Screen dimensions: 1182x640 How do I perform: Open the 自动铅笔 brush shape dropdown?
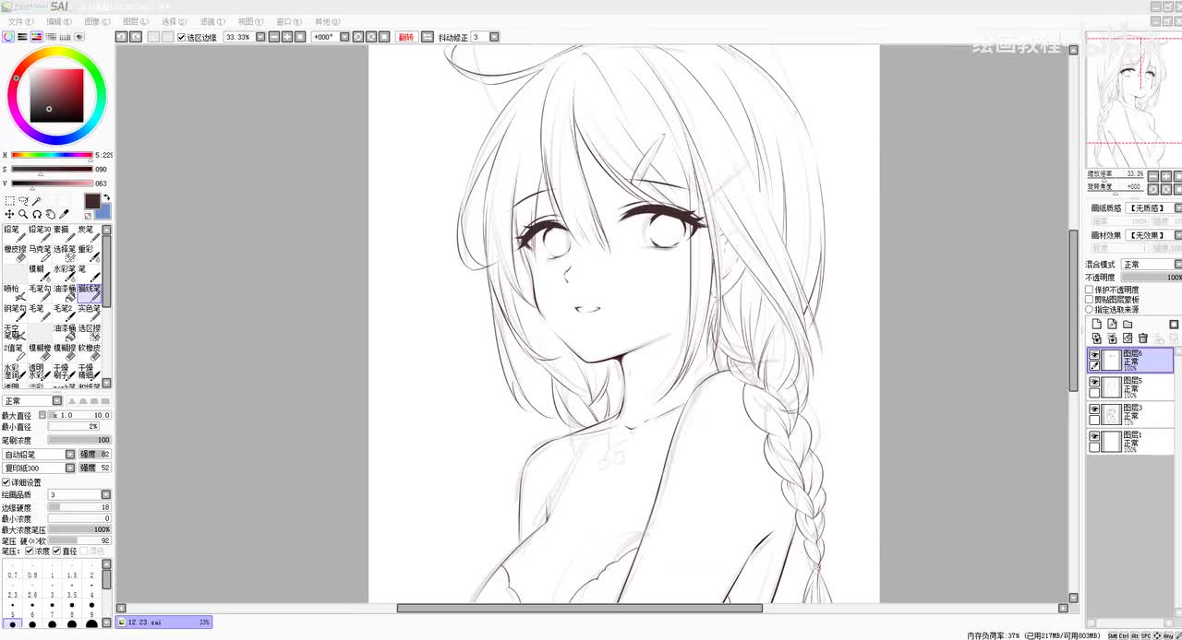(x=70, y=455)
